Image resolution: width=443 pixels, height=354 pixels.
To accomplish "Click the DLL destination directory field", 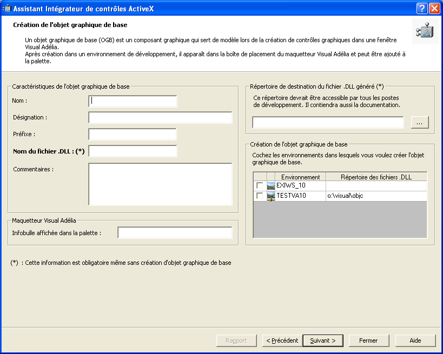I will click(328, 123).
